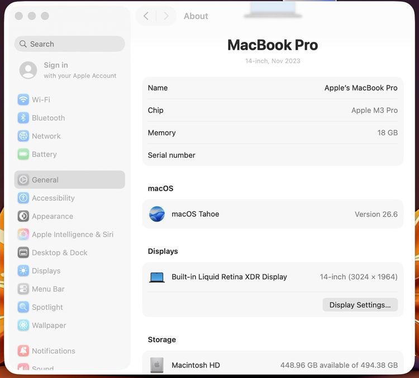
Task: Click the 14-inch, Nov 2023 subtitle
Action: coord(273,61)
